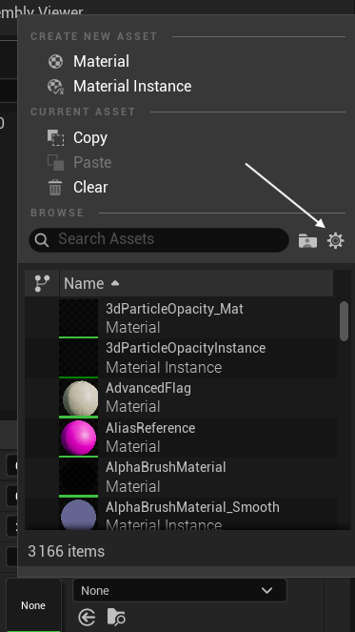Click the Material checkered sphere icon

pyautogui.click(x=55, y=62)
